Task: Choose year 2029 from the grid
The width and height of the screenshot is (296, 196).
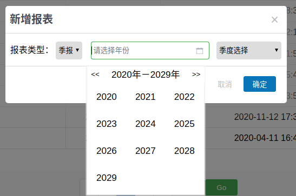Action: 107,178
